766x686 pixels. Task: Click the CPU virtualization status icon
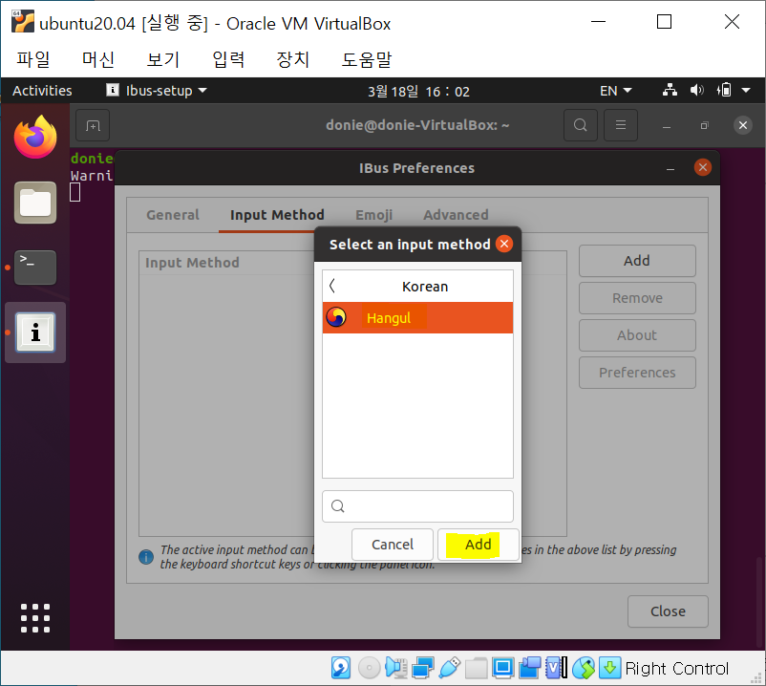pyautogui.click(x=557, y=668)
